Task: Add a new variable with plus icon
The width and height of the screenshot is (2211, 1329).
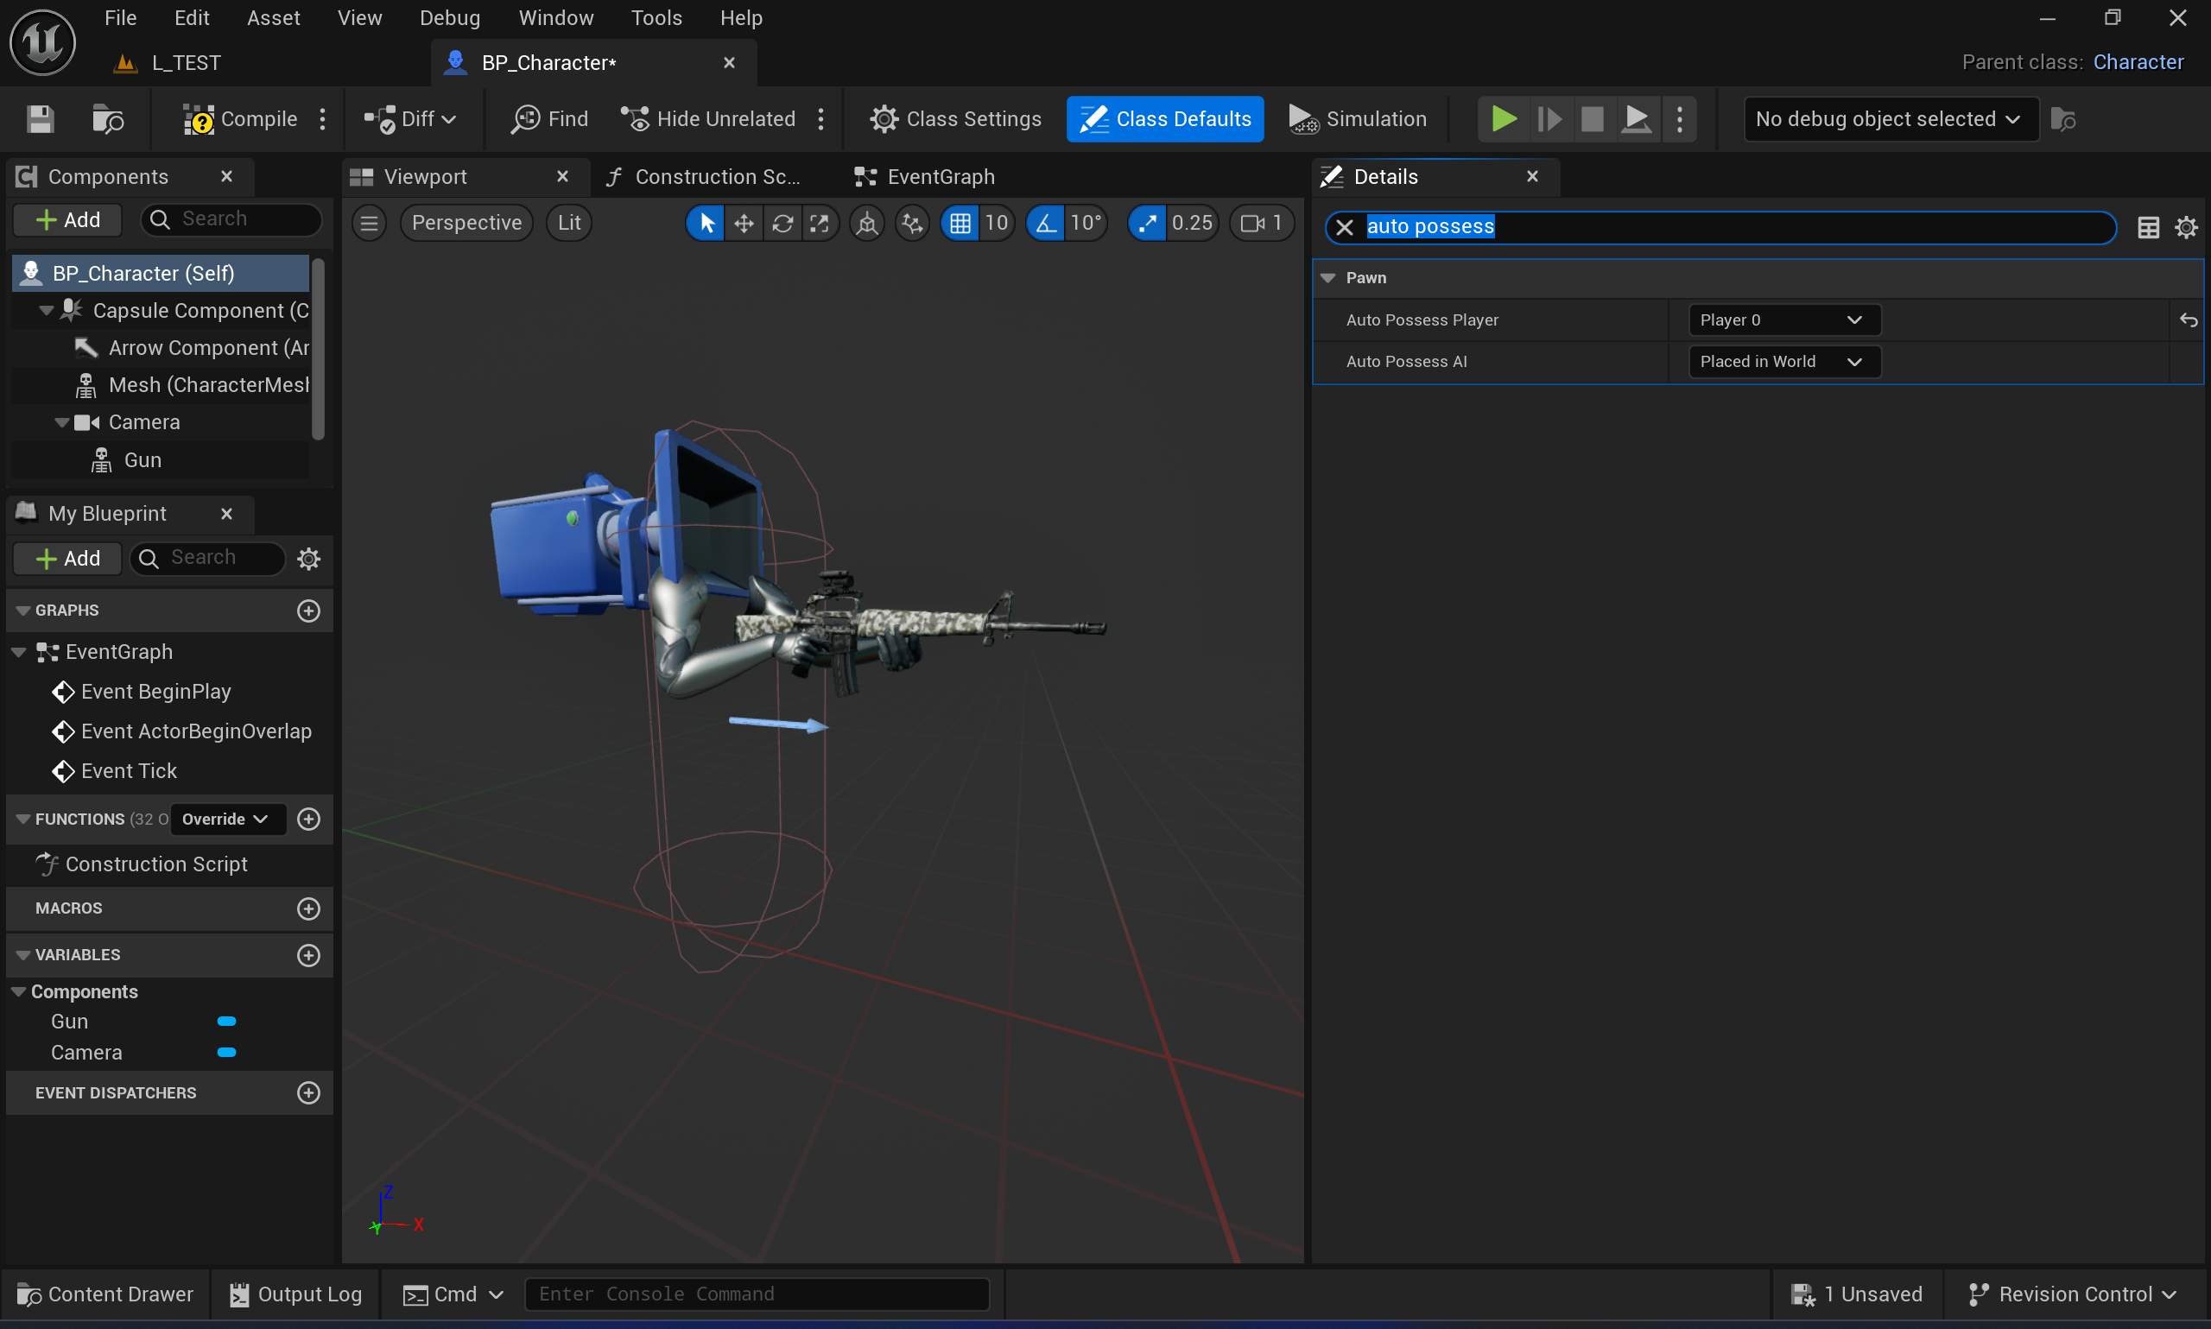Action: pos(309,956)
